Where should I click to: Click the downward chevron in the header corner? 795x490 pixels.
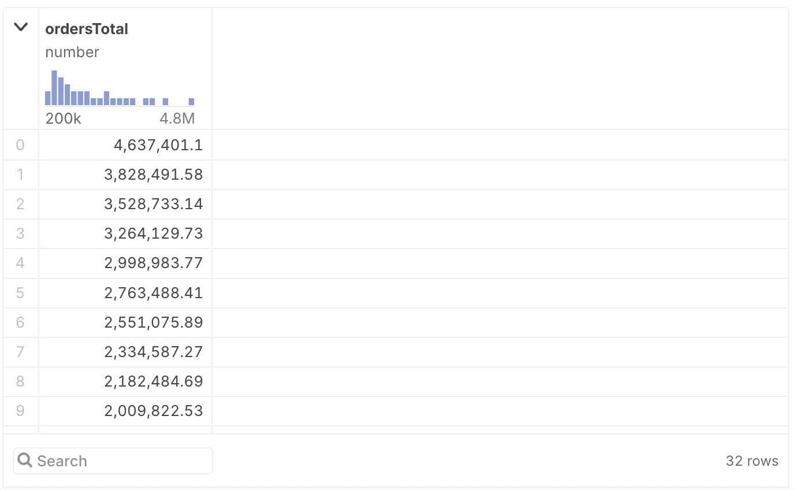(x=21, y=27)
